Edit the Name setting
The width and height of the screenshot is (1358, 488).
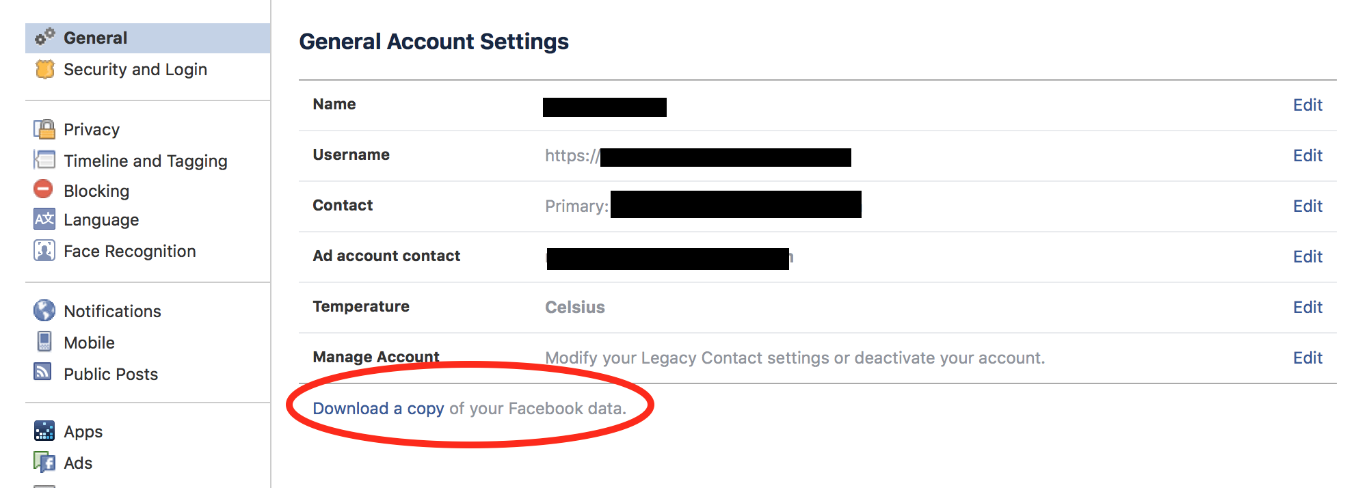point(1307,105)
